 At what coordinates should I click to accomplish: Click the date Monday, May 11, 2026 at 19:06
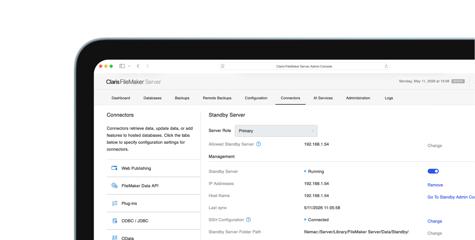pyautogui.click(x=424, y=81)
